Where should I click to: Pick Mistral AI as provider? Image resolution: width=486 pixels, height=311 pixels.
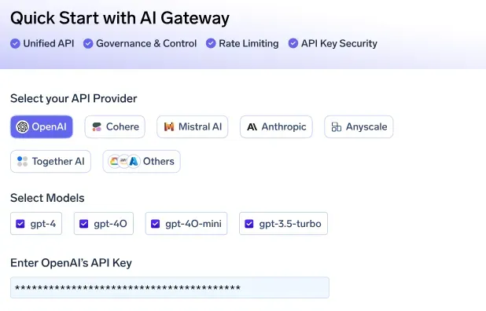(x=192, y=127)
